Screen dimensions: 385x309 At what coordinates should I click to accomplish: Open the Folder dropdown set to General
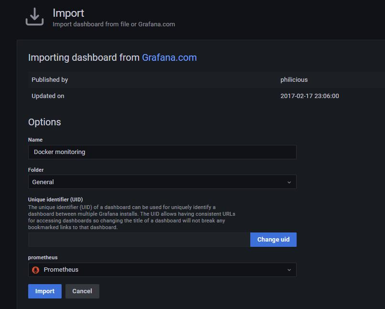pyautogui.click(x=162, y=182)
